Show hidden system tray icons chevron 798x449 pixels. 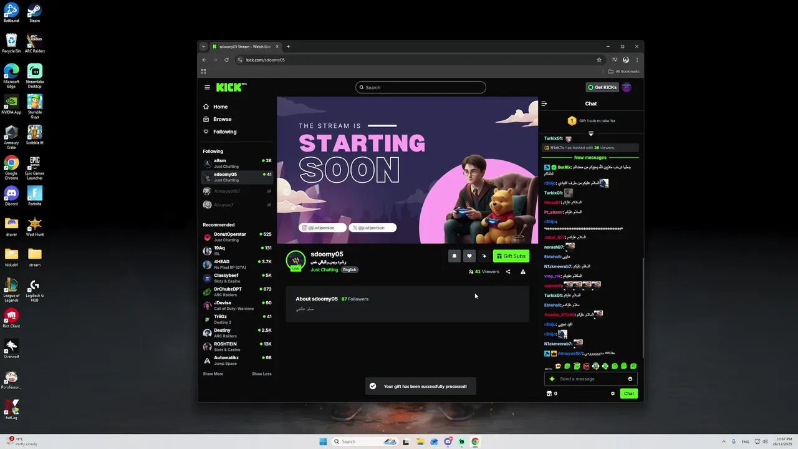click(x=723, y=442)
